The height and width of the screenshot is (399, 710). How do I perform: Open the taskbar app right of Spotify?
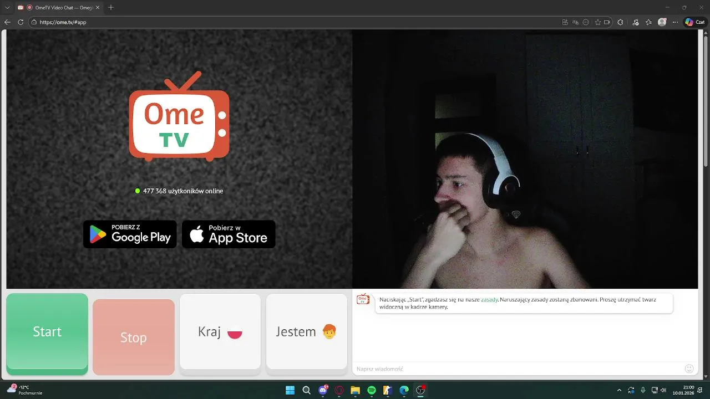point(388,390)
